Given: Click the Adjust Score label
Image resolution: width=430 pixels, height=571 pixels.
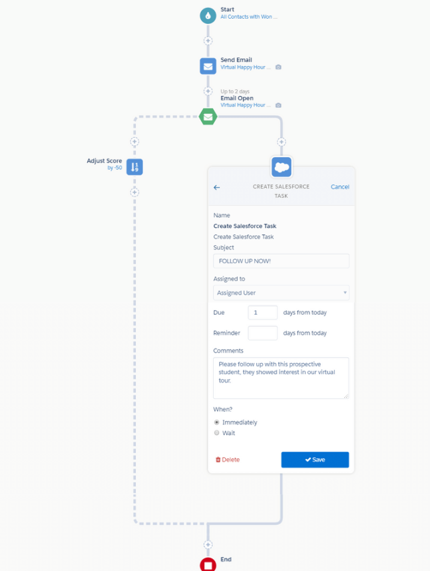Looking at the screenshot, I should point(105,161).
